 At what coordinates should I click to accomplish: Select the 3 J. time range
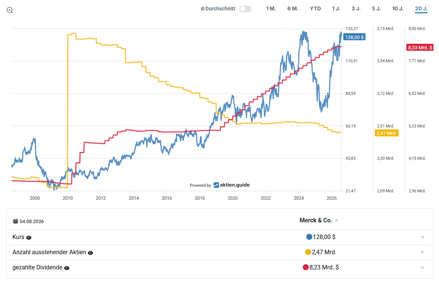[x=356, y=9]
